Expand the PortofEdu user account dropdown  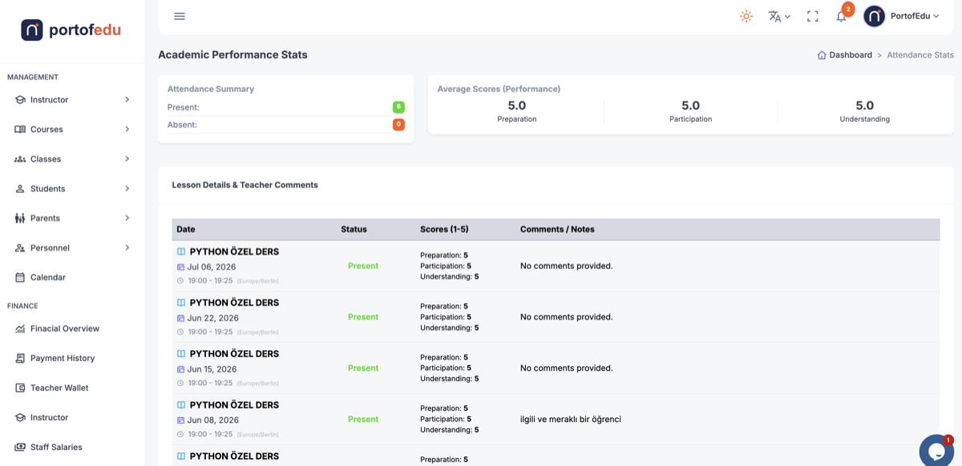pyautogui.click(x=915, y=16)
